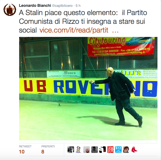Open the vice.com/it/read/partit link
Screen dimensions: 161x160
click(74, 30)
